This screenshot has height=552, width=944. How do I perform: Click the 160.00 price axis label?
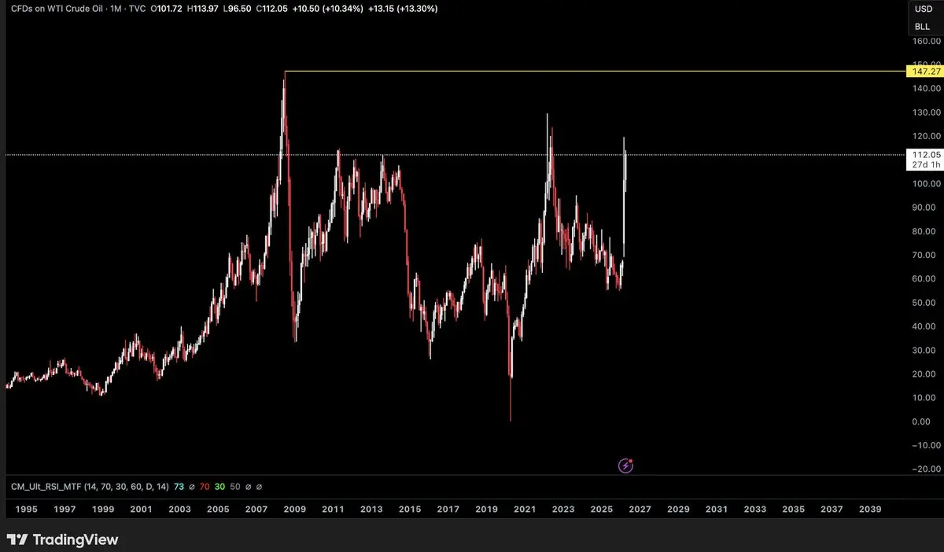coord(926,41)
